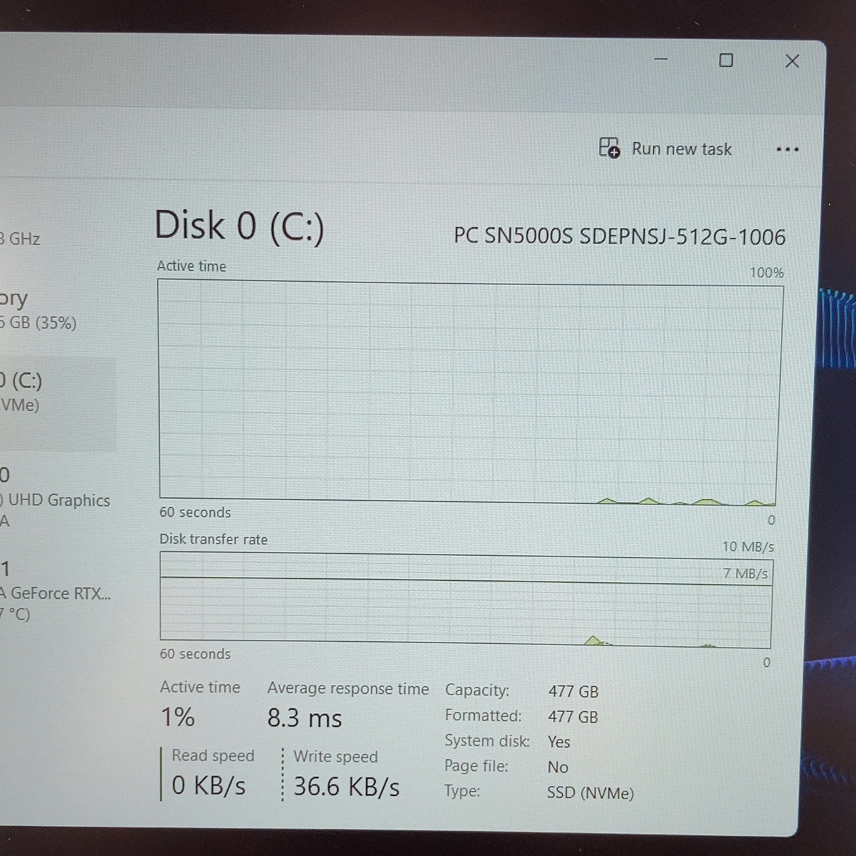Click the Active time graph
The width and height of the screenshot is (856, 856).
[x=469, y=394]
